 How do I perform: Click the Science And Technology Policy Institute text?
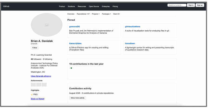[x=44, y=66]
